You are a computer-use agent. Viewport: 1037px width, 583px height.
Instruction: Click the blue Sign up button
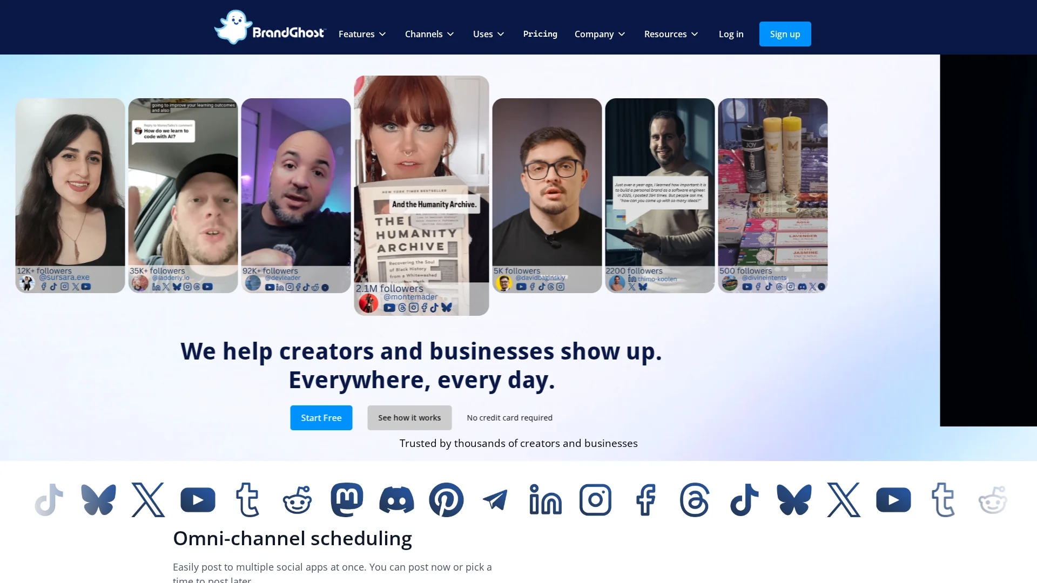pyautogui.click(x=785, y=34)
